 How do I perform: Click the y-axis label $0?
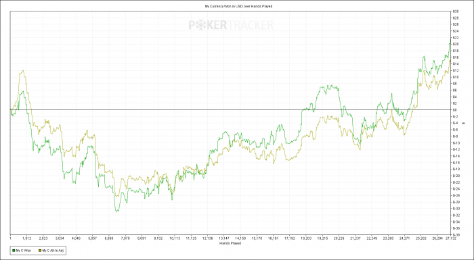455,110
